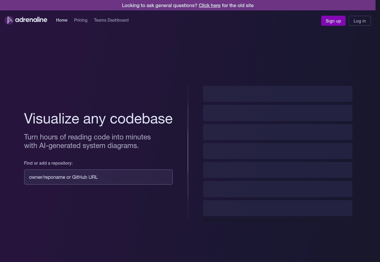Focus the owner/reponame or GitHub URL field
This screenshot has height=262, width=380.
click(x=98, y=177)
